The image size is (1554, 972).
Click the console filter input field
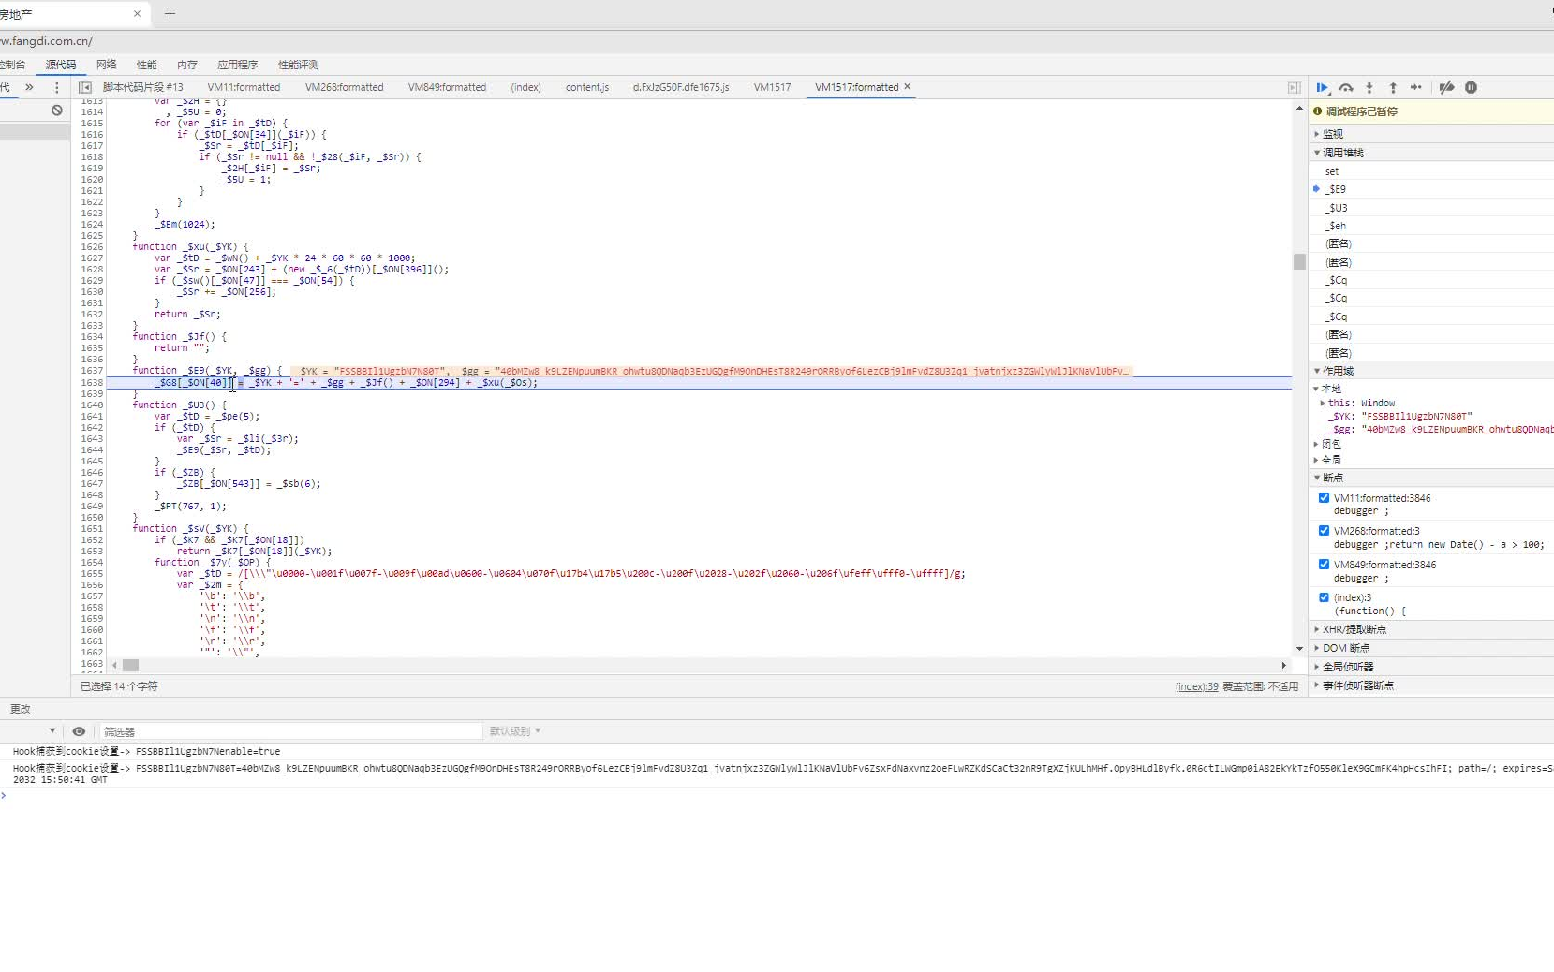coord(290,731)
